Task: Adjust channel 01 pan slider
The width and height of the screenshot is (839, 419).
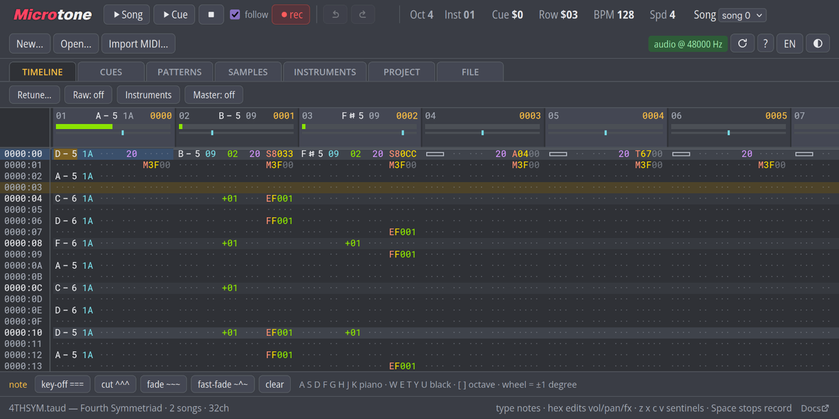Action: 114,133
